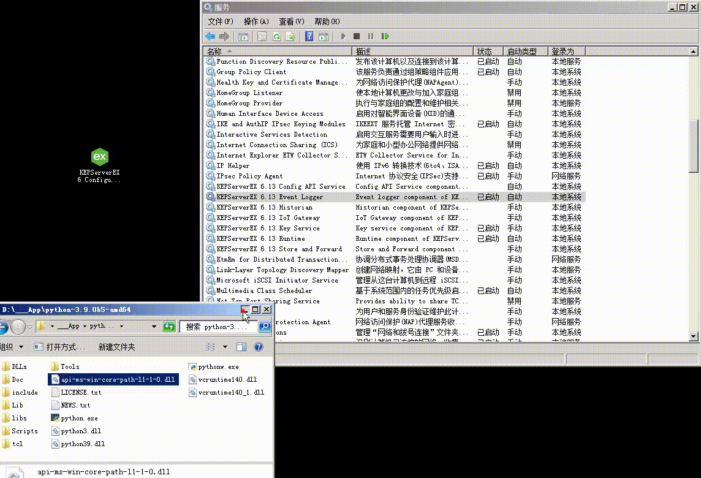Select HomeGroup Listener service row
The image size is (701, 478).
coord(395,93)
